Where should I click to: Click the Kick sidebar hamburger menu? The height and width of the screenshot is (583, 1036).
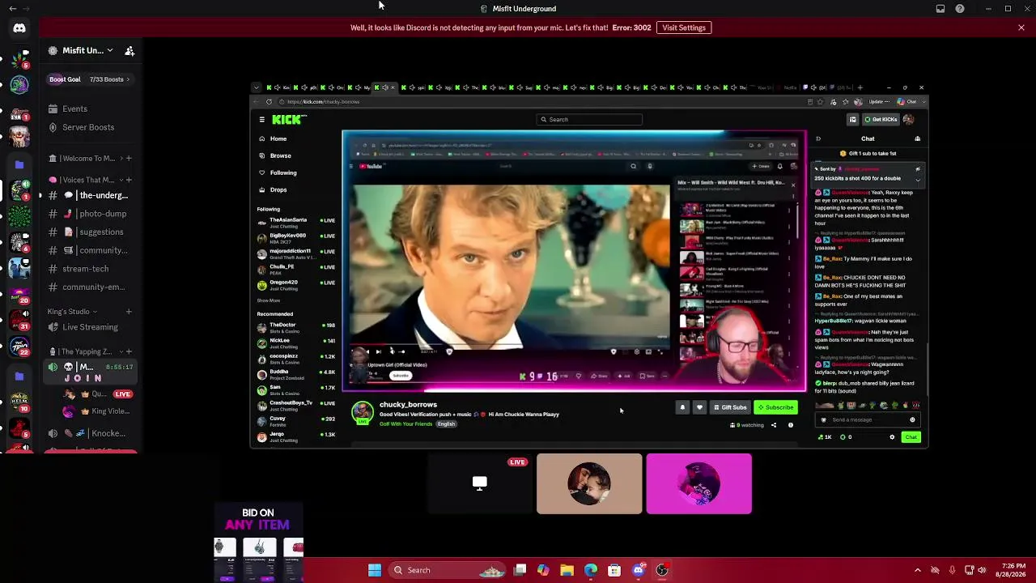[x=261, y=120]
